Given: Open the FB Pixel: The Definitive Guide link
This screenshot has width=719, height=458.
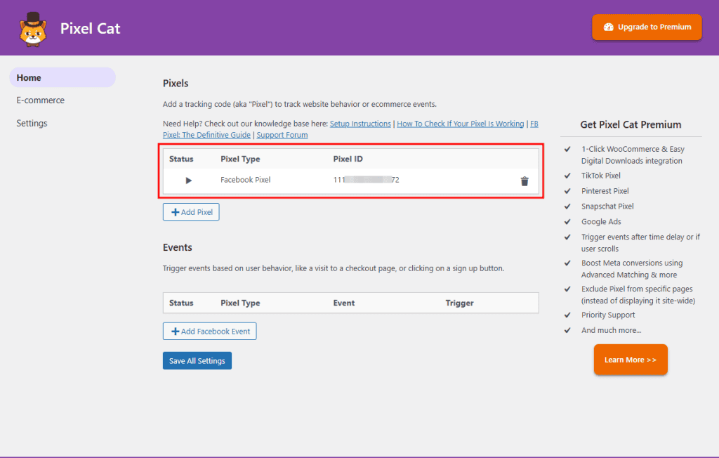Looking at the screenshot, I should [x=207, y=135].
